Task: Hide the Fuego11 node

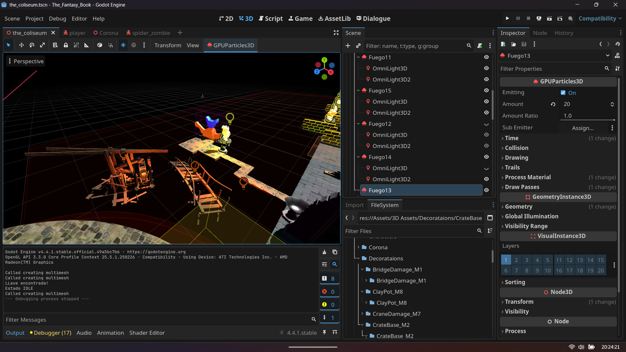Action: point(486,57)
